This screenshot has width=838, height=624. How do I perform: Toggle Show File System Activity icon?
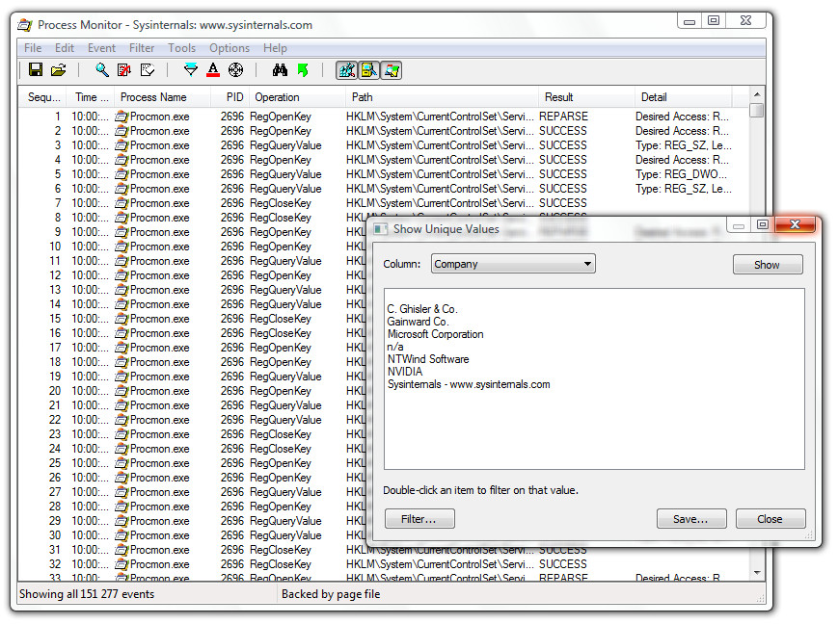pyautogui.click(x=368, y=70)
